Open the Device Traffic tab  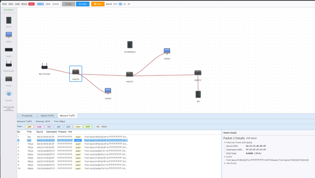click(x=47, y=116)
